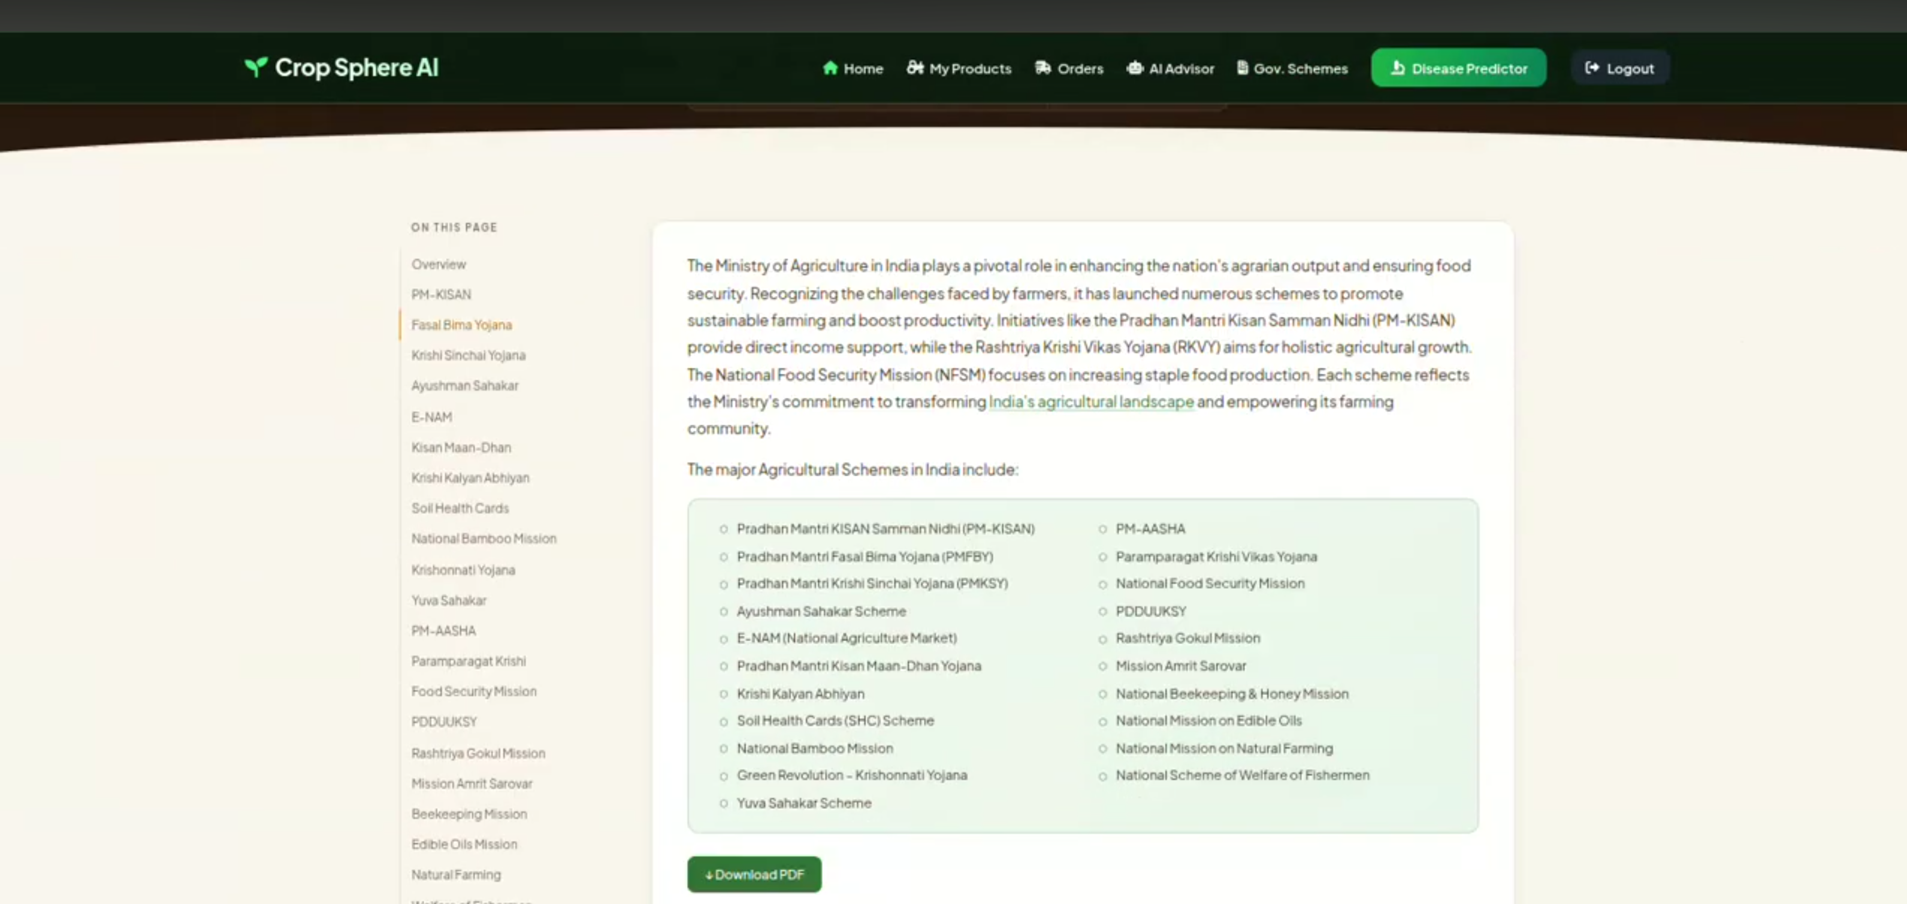Viewport: 1907px width, 904px height.
Task: Jump to Rashtriya Gokul Mission sidebar entry
Action: point(478,753)
